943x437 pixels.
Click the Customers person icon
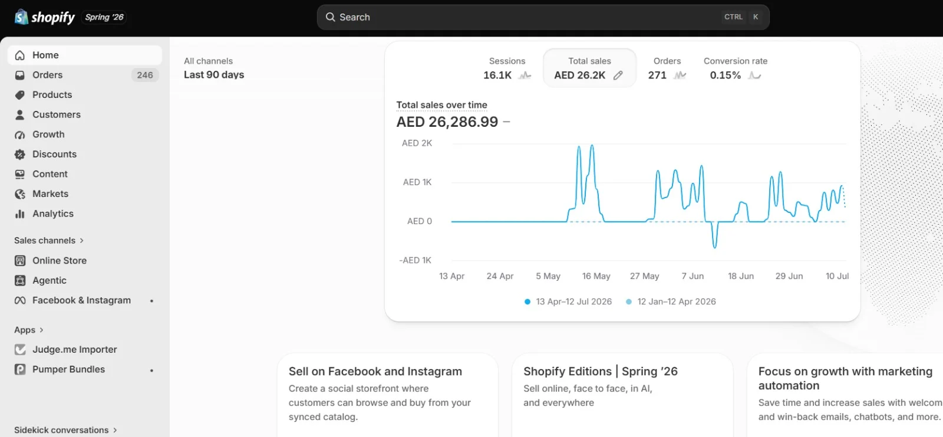[x=20, y=115]
